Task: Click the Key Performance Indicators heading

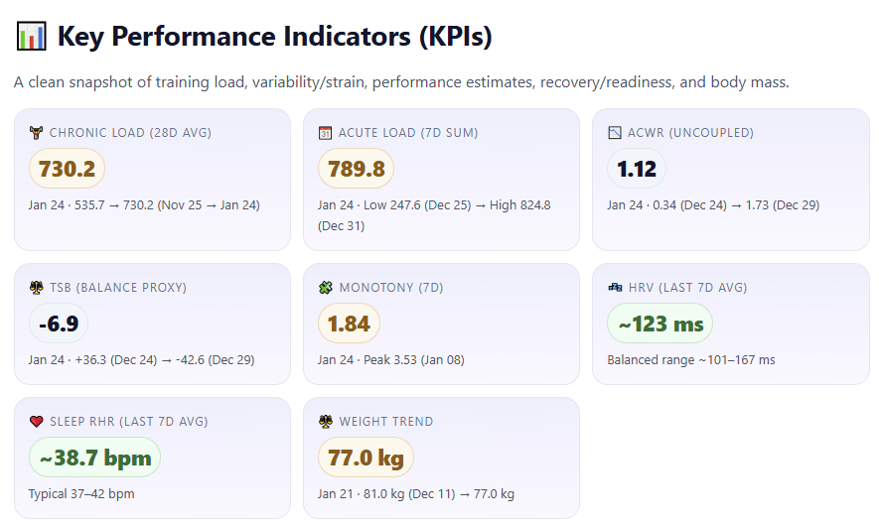Action: [x=275, y=37]
